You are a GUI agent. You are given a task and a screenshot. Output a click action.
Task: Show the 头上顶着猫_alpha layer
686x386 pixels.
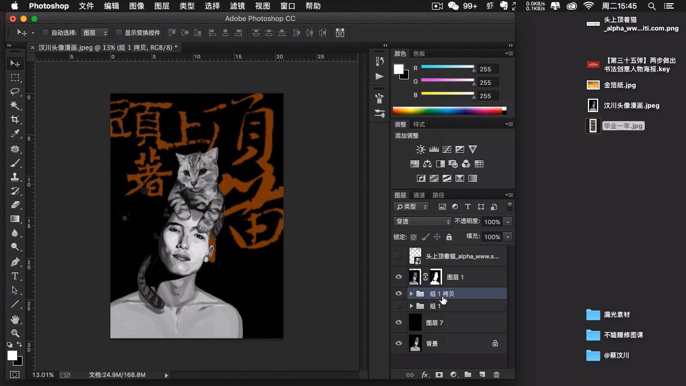click(x=398, y=256)
